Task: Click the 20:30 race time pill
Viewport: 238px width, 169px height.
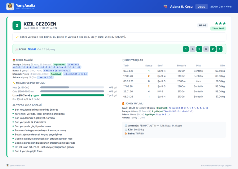Action: point(201,7)
